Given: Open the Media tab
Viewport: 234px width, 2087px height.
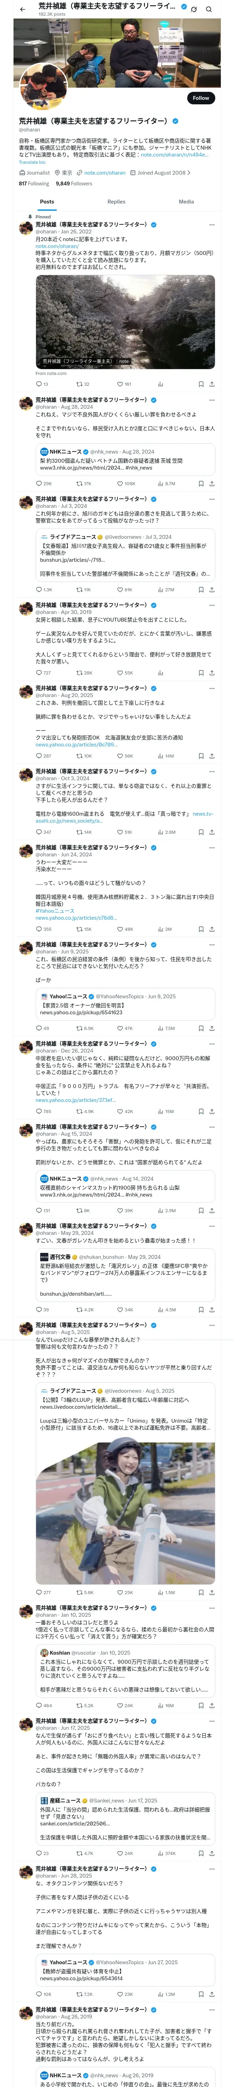Looking at the screenshot, I should 187,202.
